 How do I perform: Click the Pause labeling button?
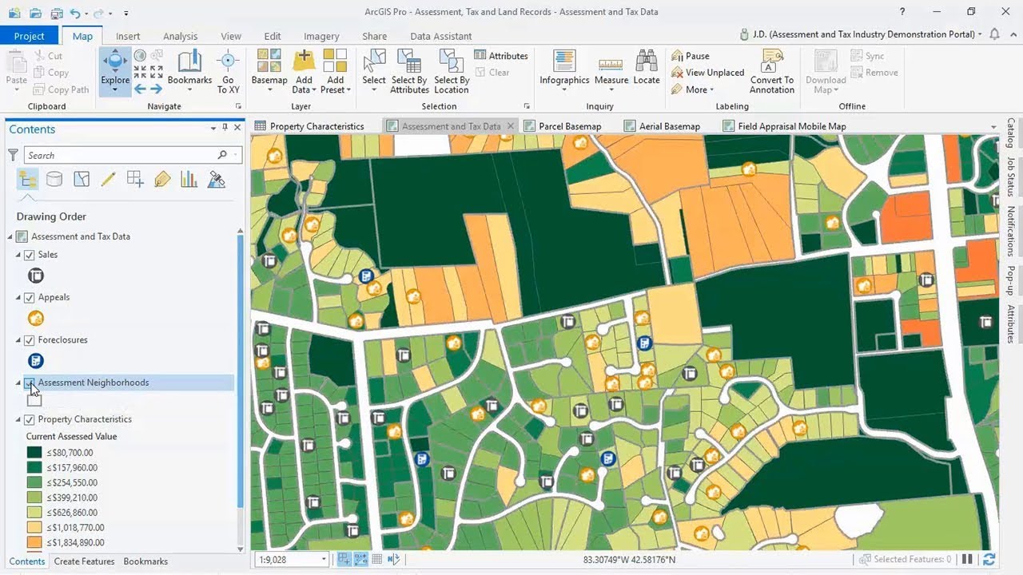[x=690, y=56]
